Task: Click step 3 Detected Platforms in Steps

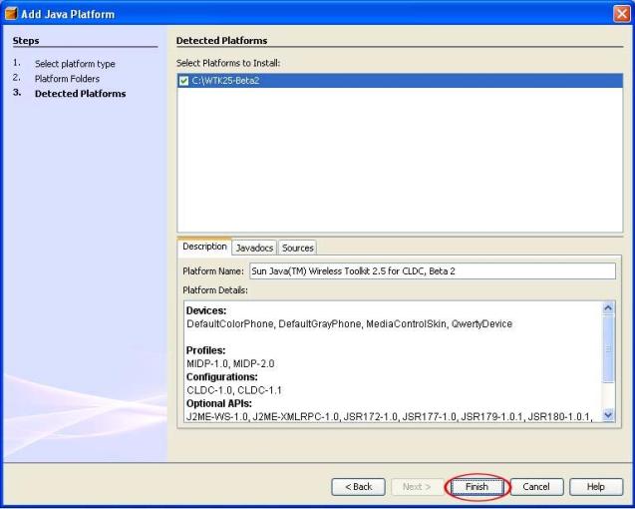Action: pyautogui.click(x=80, y=94)
